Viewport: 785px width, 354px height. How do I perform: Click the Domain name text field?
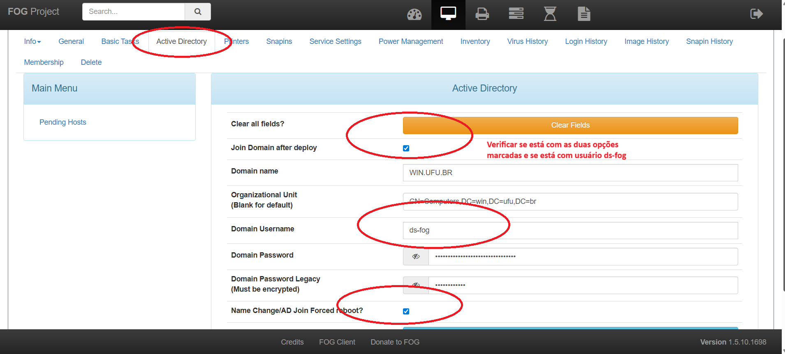[x=570, y=173]
